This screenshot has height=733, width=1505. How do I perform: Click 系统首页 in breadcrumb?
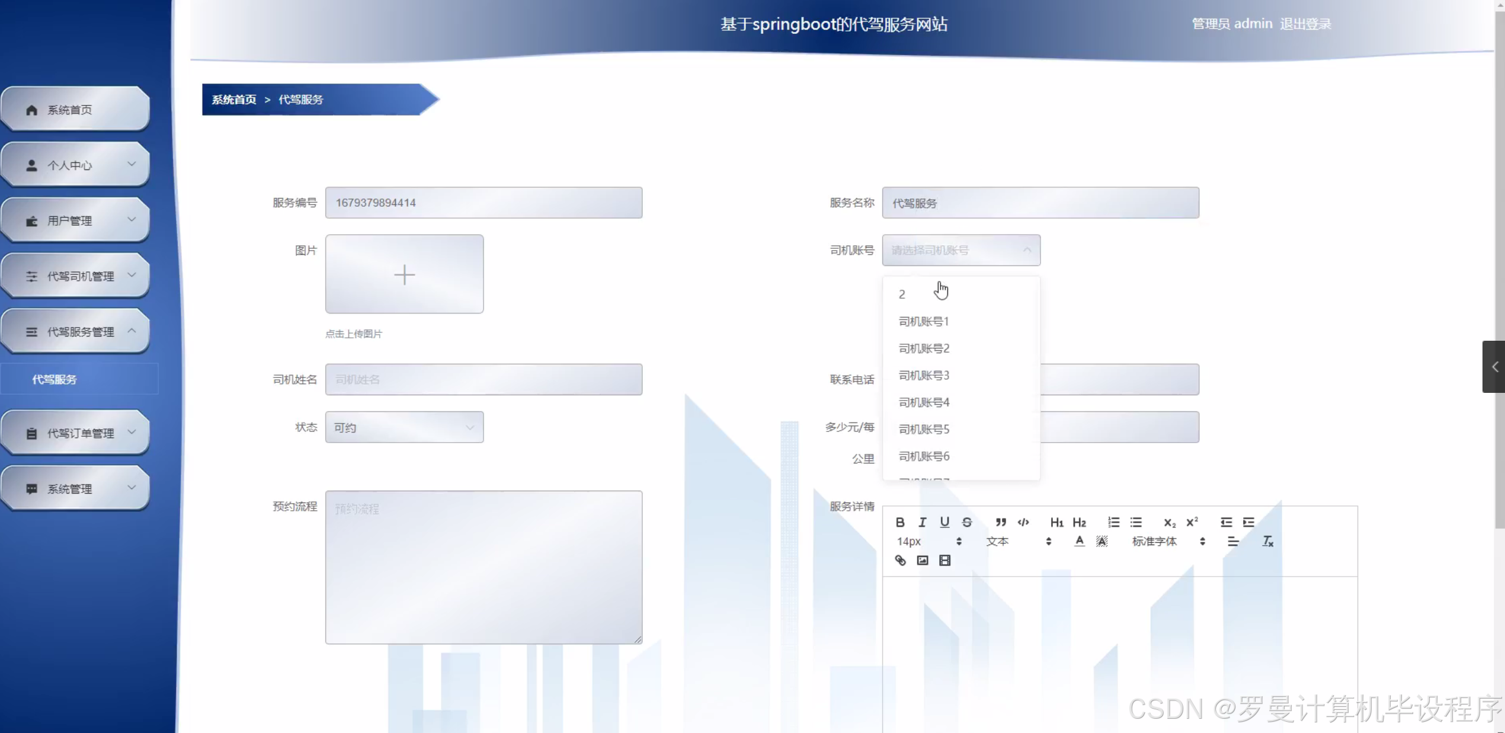click(234, 100)
